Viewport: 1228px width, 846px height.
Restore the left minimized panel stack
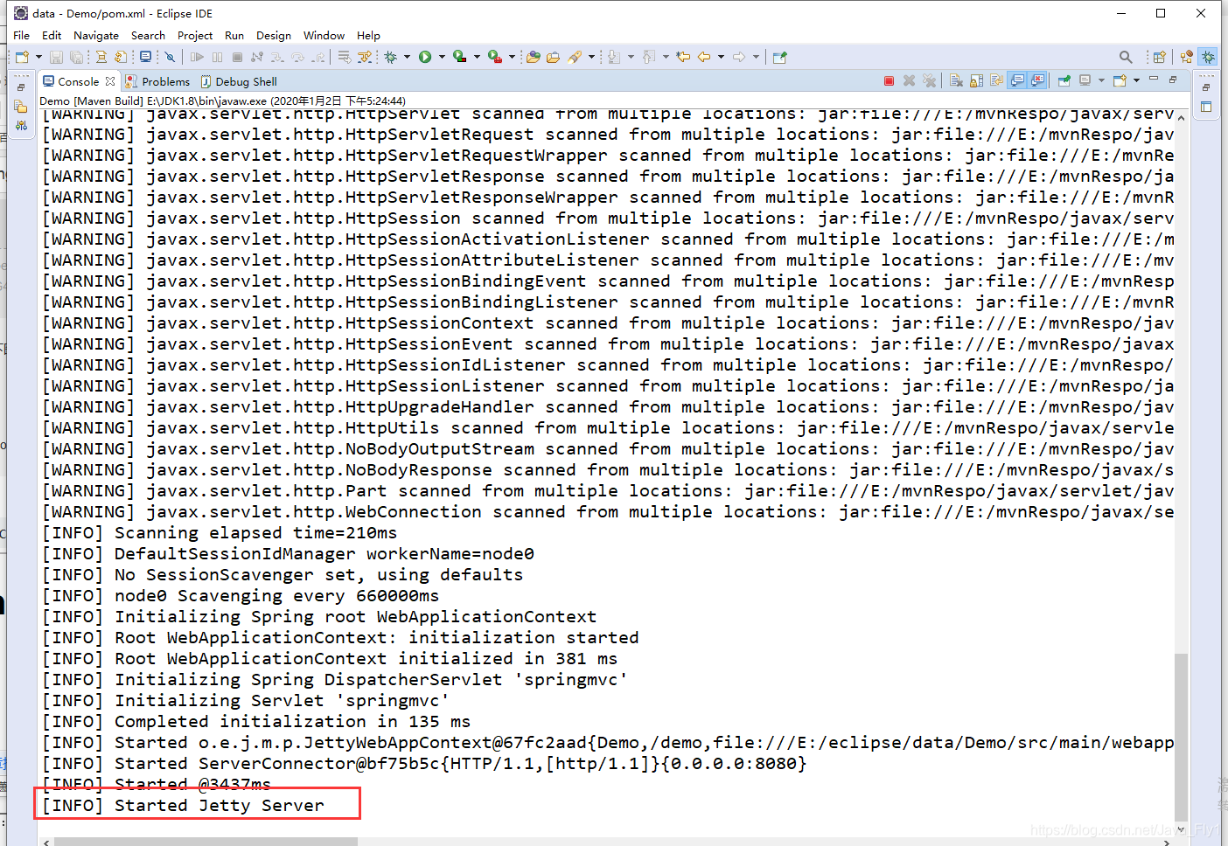pyautogui.click(x=21, y=87)
